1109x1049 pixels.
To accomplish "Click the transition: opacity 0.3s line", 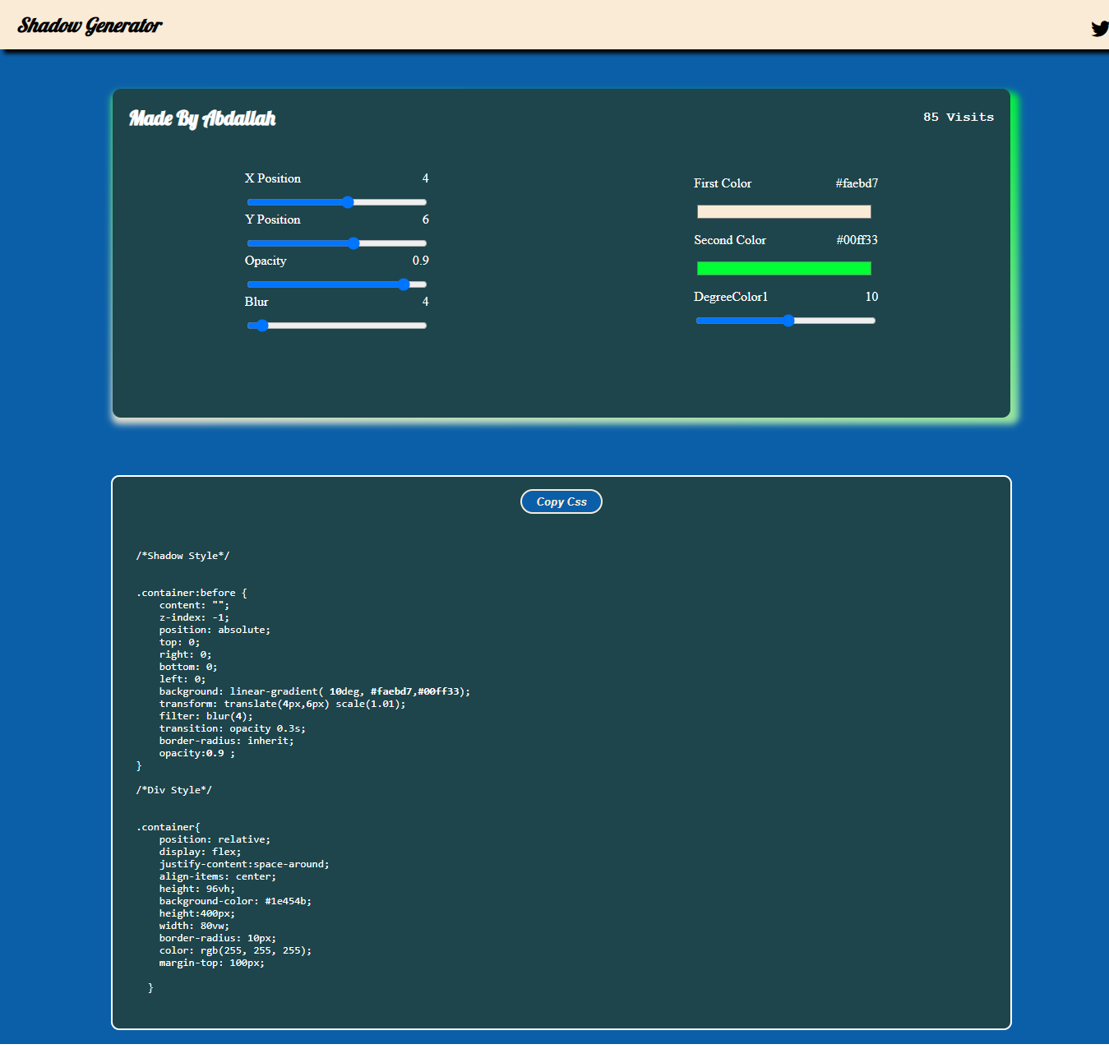I will [233, 728].
